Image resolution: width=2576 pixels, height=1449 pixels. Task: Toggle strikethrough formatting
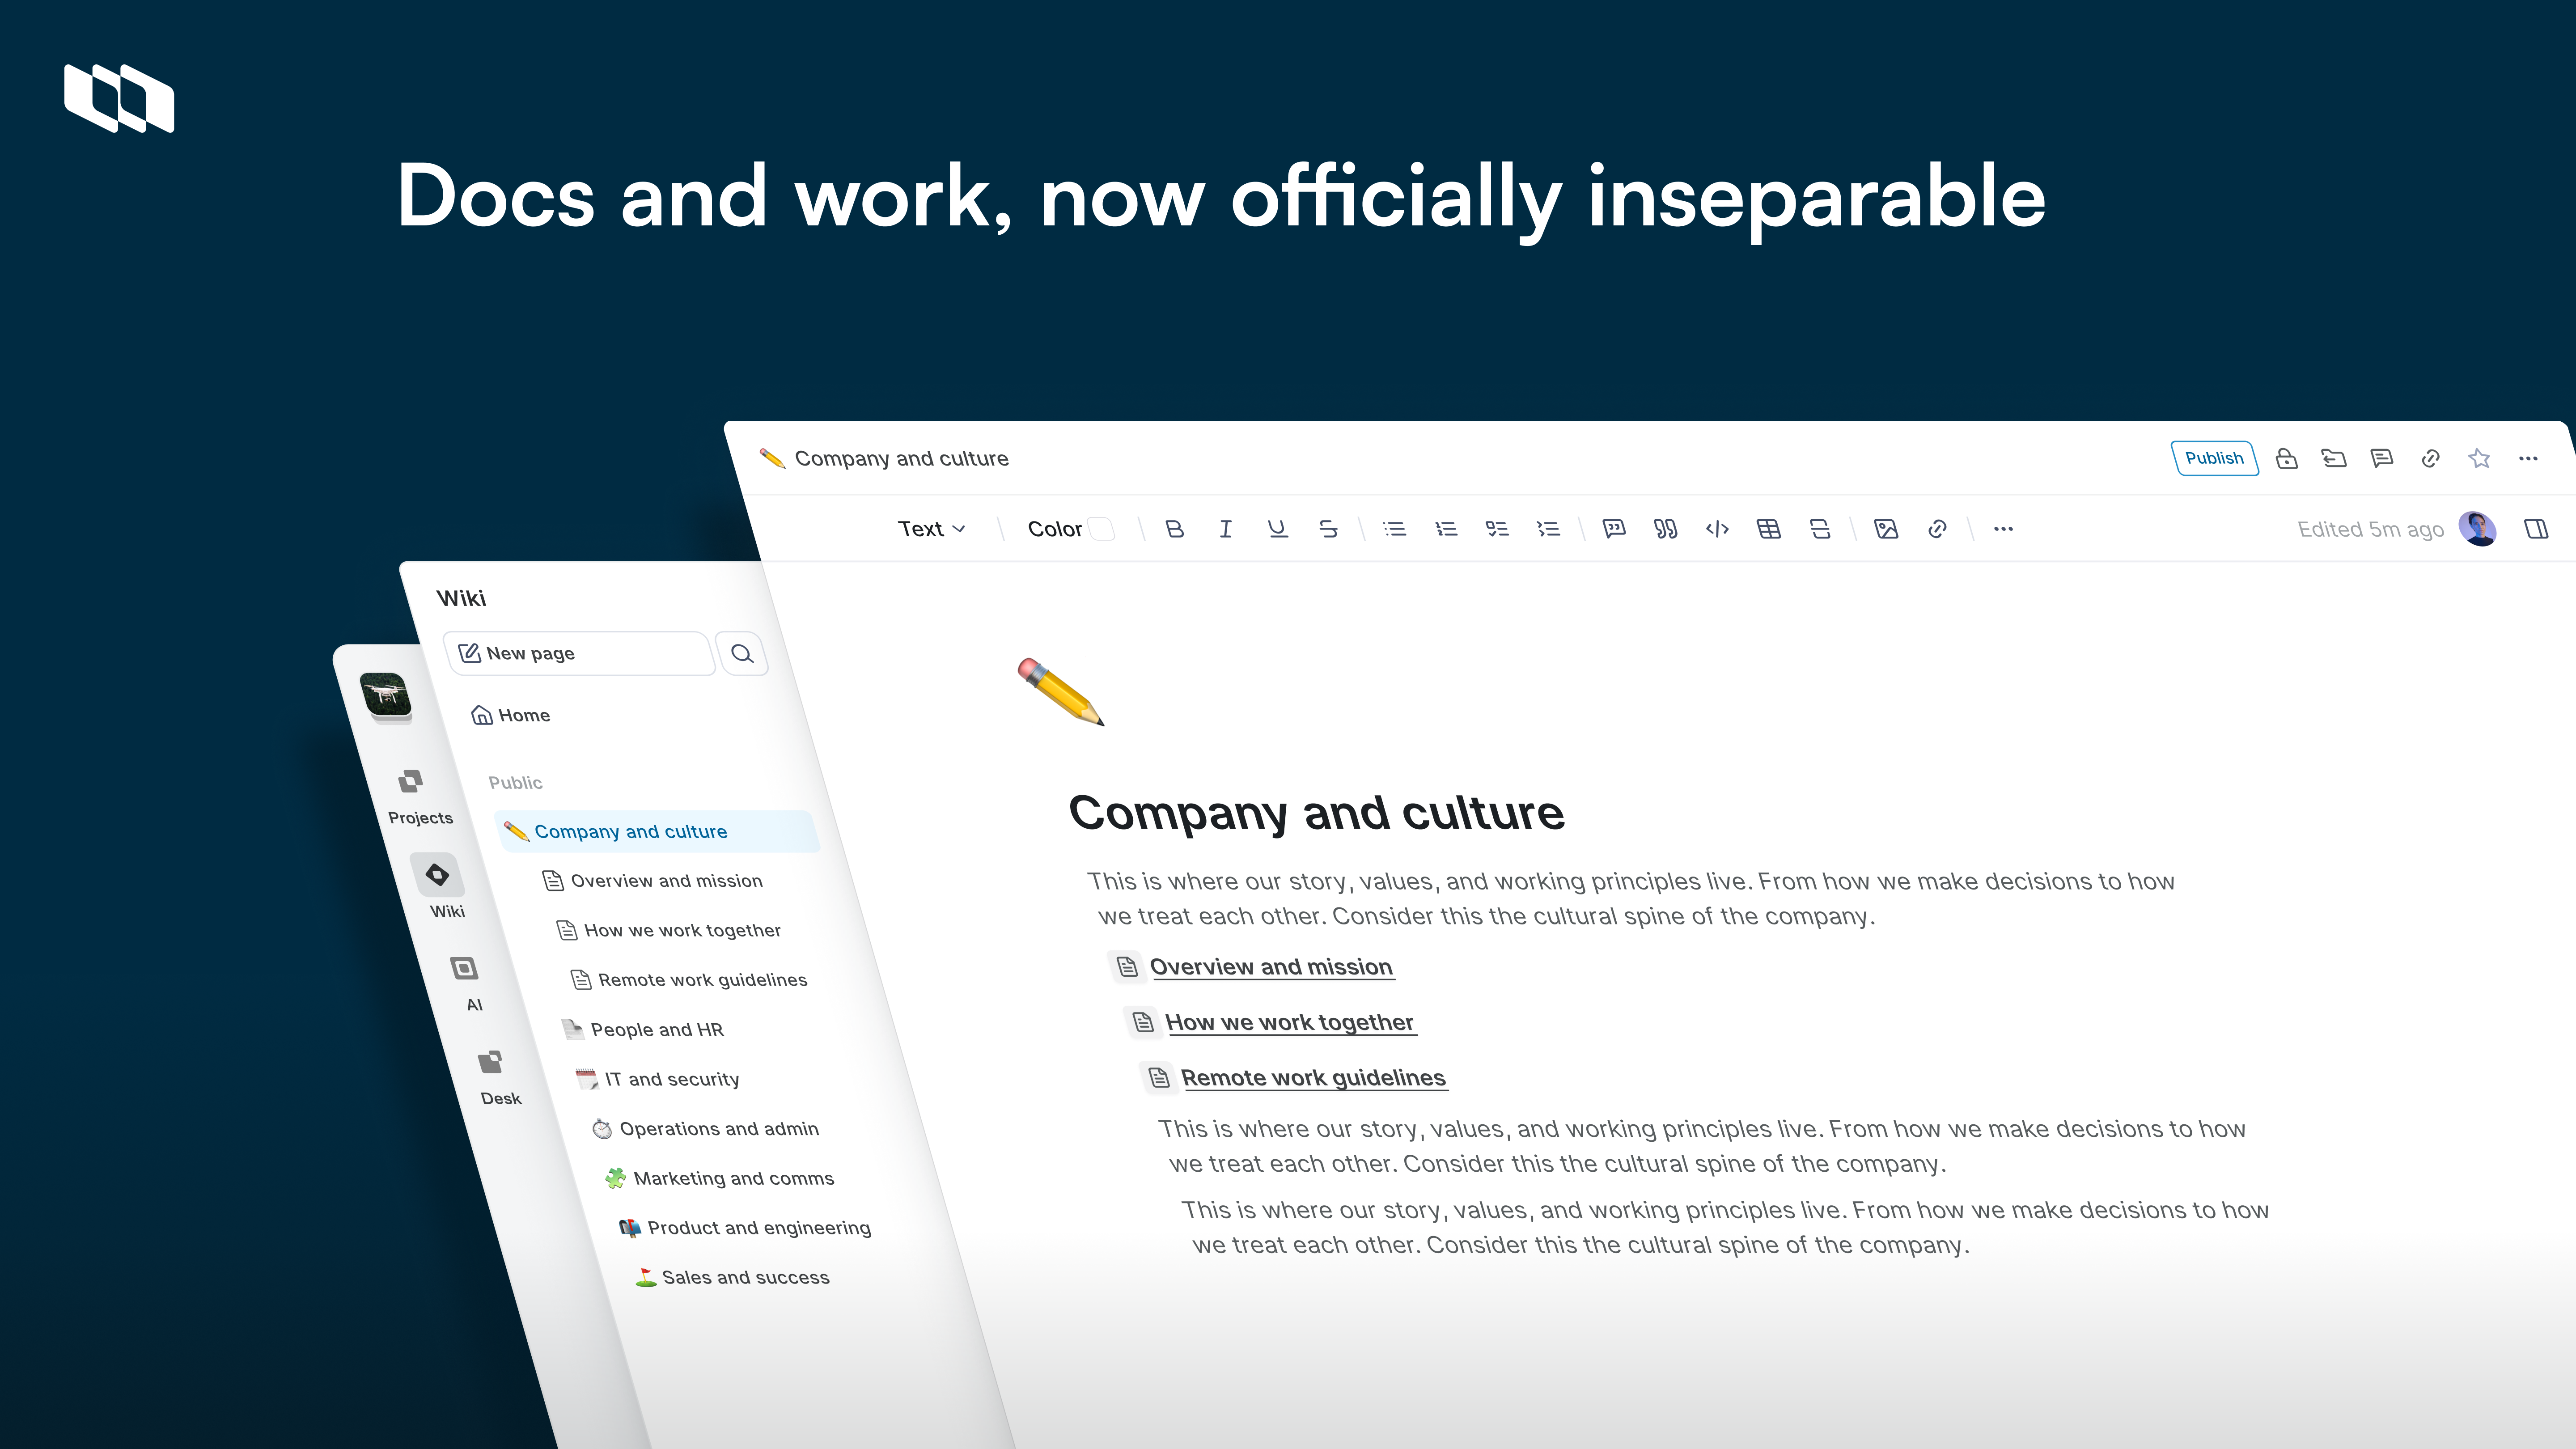click(x=1328, y=529)
